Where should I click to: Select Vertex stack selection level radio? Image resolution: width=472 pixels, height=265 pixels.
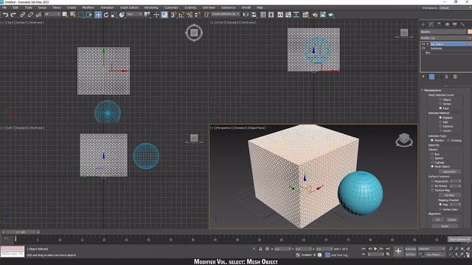pos(440,104)
